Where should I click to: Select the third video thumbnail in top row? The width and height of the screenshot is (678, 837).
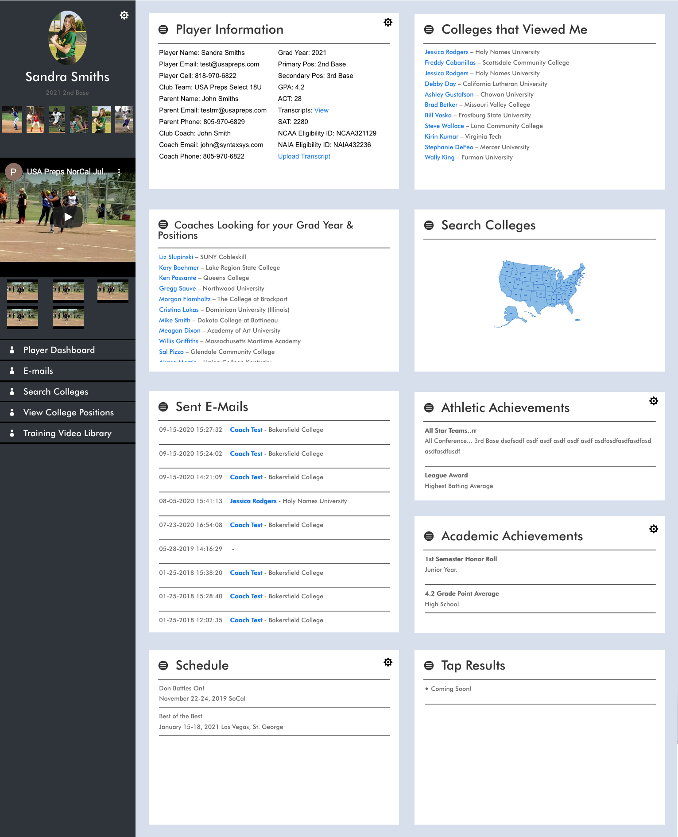click(x=113, y=291)
